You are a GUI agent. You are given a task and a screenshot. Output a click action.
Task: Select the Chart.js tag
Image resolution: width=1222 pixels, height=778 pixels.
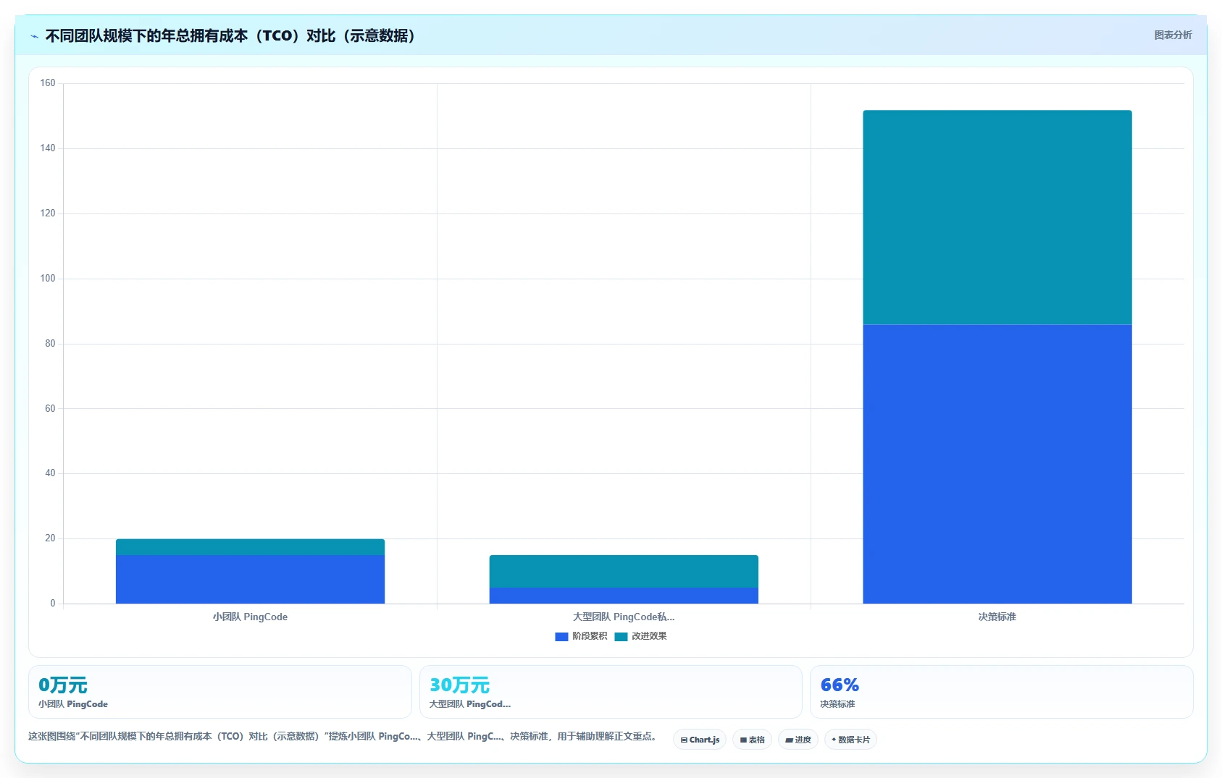pos(700,740)
